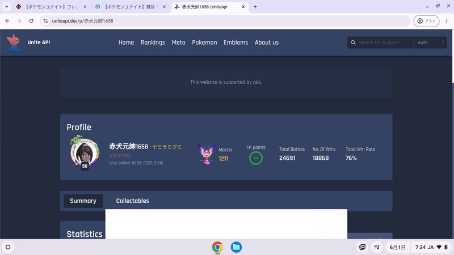
Task: Click the browser Back arrow
Action: pyautogui.click(x=7, y=21)
